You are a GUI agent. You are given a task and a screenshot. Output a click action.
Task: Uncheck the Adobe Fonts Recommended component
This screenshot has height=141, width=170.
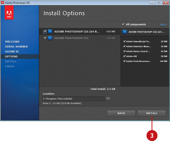click(x=124, y=61)
